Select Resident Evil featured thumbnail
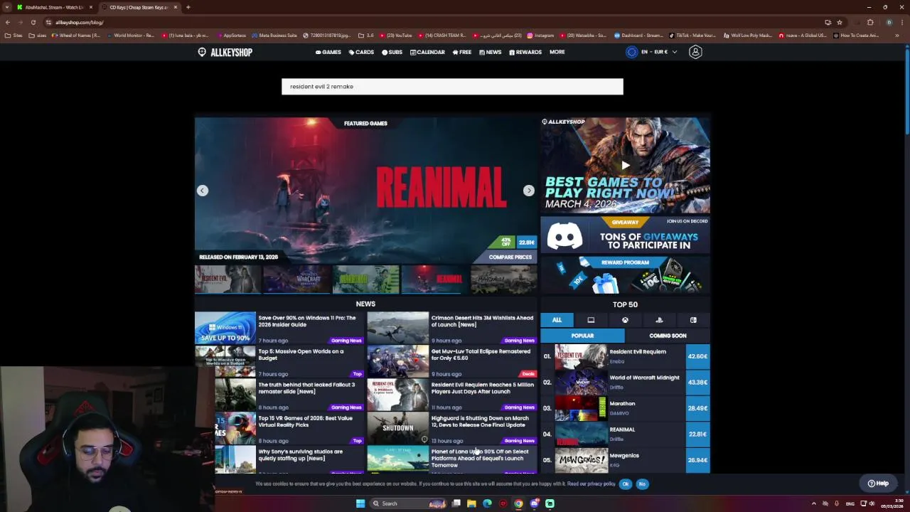Image resolution: width=910 pixels, height=512 pixels. point(228,279)
